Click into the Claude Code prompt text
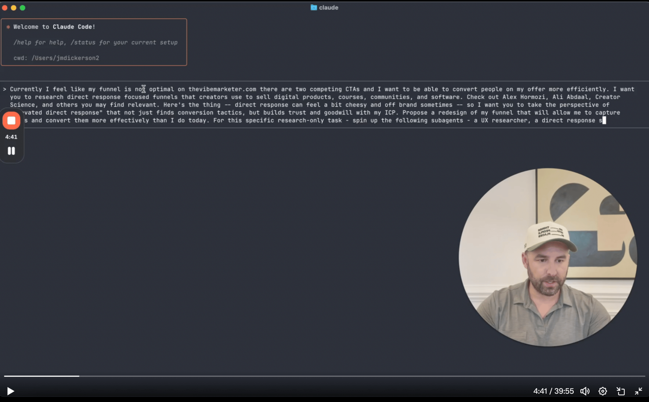Viewport: 649px width, 402px height. pos(304,105)
